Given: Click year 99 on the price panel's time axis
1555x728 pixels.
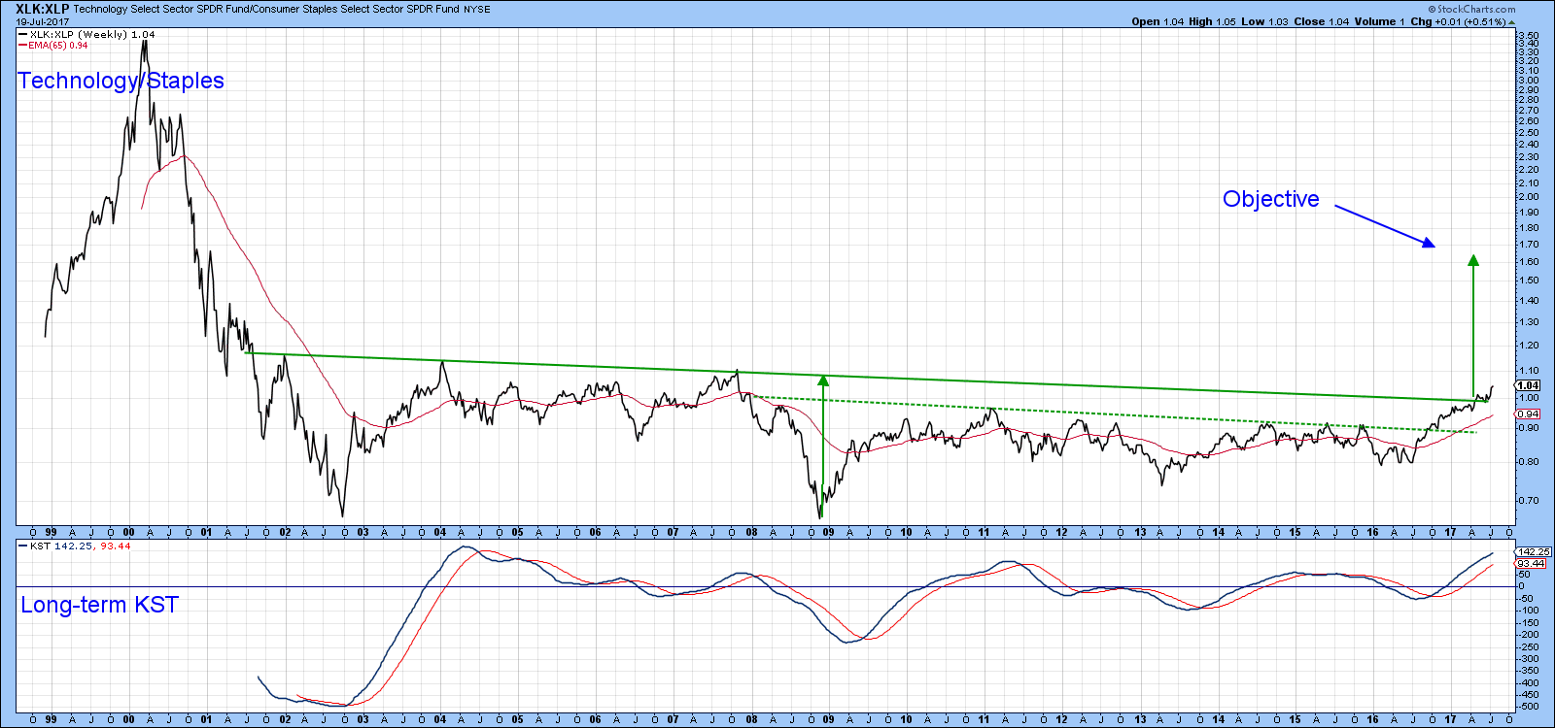Looking at the screenshot, I should tap(51, 532).
